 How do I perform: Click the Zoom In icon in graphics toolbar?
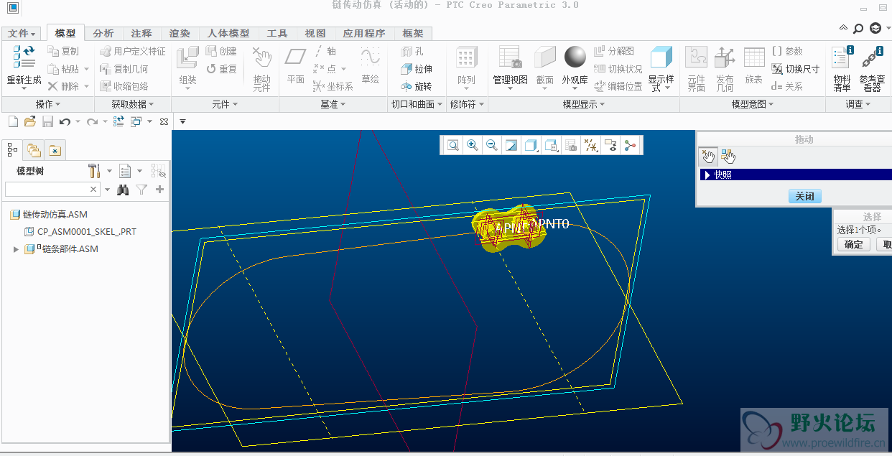pyautogui.click(x=473, y=146)
